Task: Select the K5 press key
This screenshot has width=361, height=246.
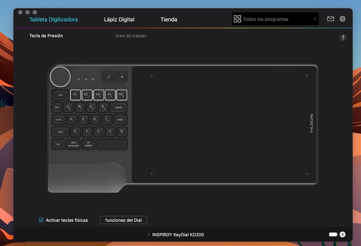Action: pyautogui.click(x=122, y=95)
